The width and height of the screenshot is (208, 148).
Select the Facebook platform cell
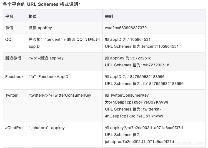click(14, 77)
